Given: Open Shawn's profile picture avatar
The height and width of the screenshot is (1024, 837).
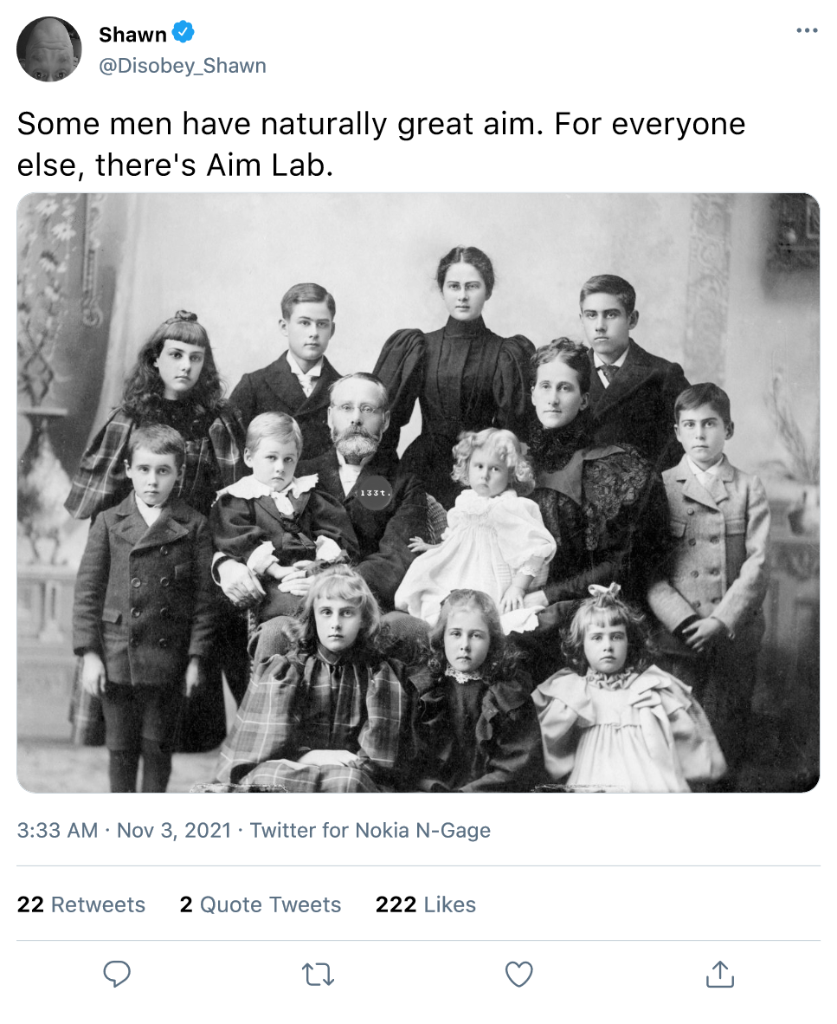Looking at the screenshot, I should click(x=49, y=49).
